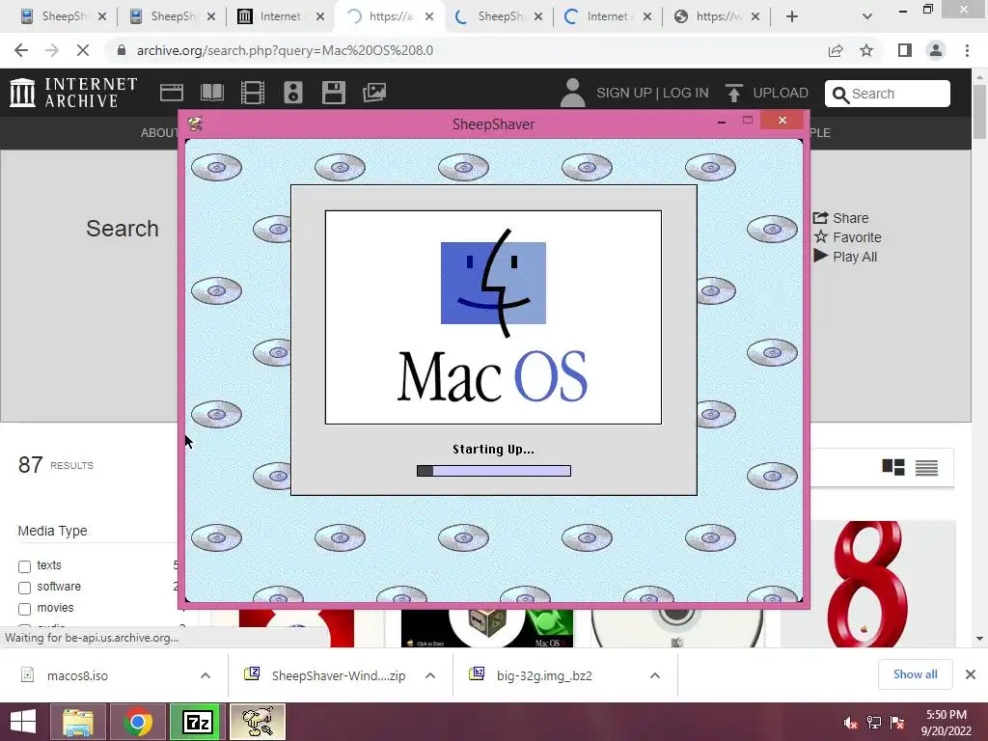
Task: Check the texts media type checkbox
Action: pyautogui.click(x=24, y=566)
